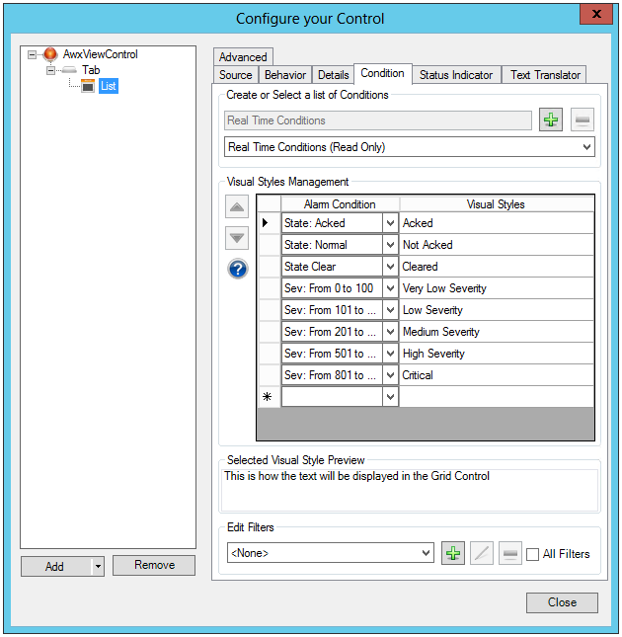Viewport: 622px width, 637px height.
Task: Select the List item in tree
Action: coord(108,86)
